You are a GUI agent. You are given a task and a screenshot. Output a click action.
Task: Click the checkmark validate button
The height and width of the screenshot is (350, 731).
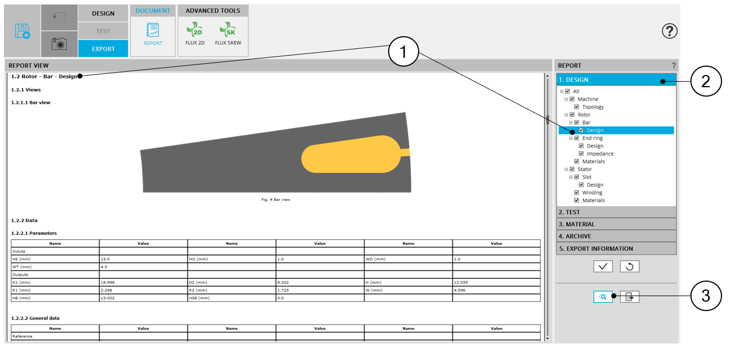[603, 266]
